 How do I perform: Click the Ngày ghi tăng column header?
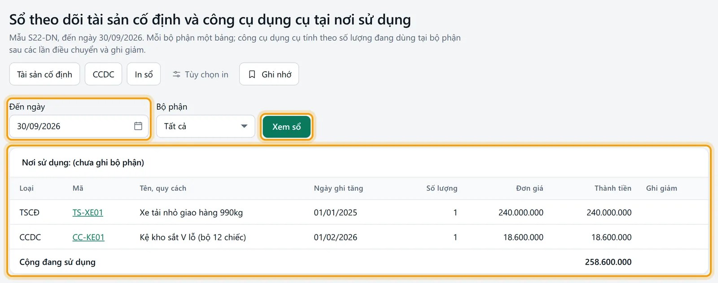click(x=338, y=188)
